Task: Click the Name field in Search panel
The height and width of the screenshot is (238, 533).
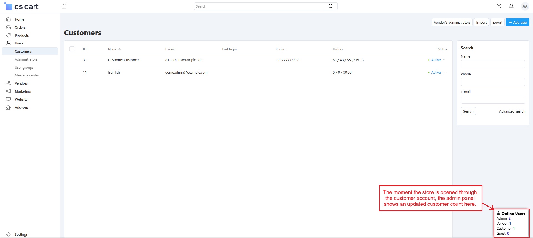Action: click(x=493, y=64)
